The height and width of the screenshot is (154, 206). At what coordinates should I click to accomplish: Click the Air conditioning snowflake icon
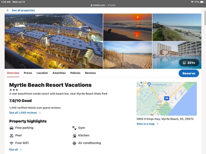click(74, 143)
